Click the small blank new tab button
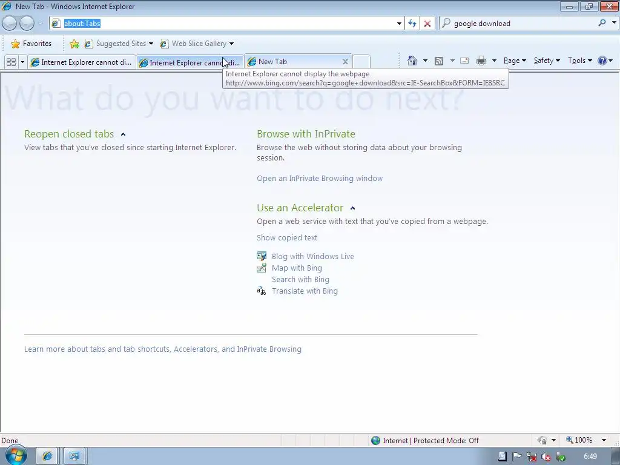Image resolution: width=620 pixels, height=465 pixels. point(361,62)
